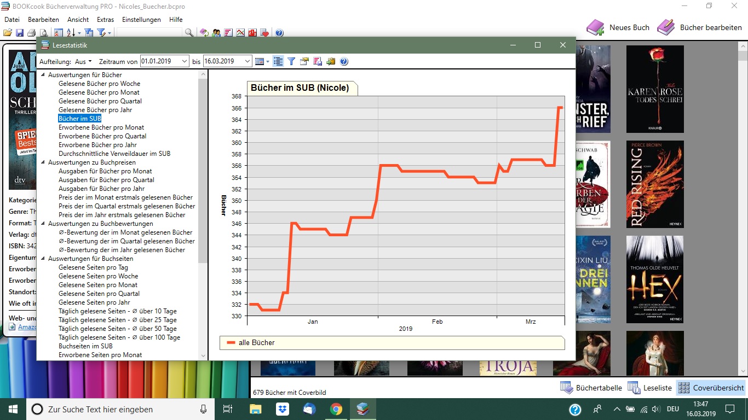
Task: Click the magnifier search icon in main toolbar
Action: 189,33
